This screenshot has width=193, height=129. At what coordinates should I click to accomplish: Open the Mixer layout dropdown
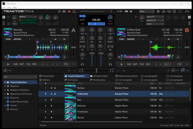[147, 11]
